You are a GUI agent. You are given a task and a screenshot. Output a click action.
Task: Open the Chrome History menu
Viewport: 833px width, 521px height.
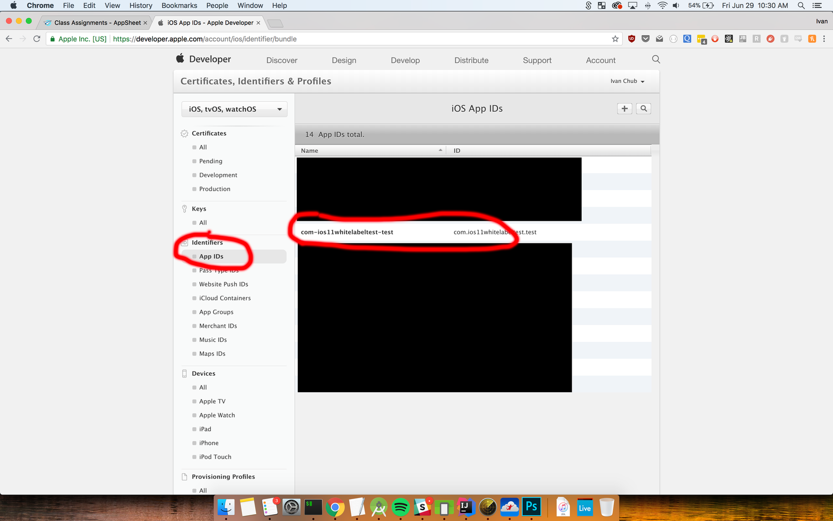click(x=141, y=5)
